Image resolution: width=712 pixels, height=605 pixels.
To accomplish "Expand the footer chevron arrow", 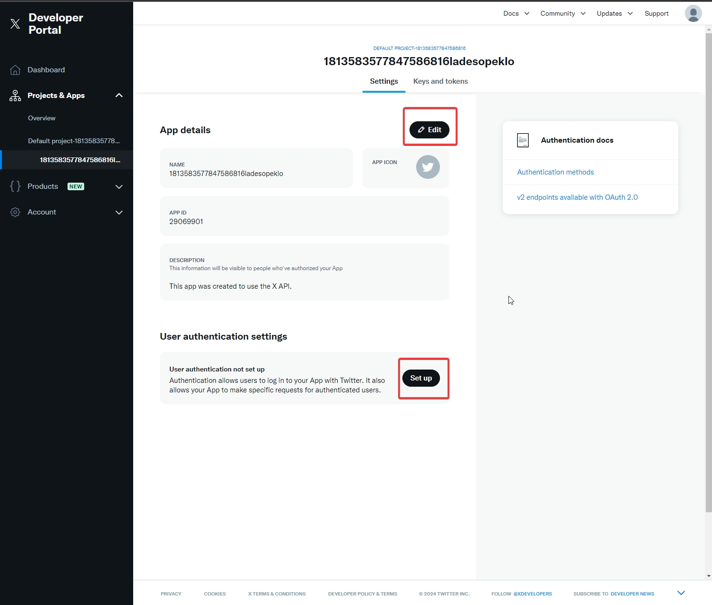I will [x=681, y=593].
